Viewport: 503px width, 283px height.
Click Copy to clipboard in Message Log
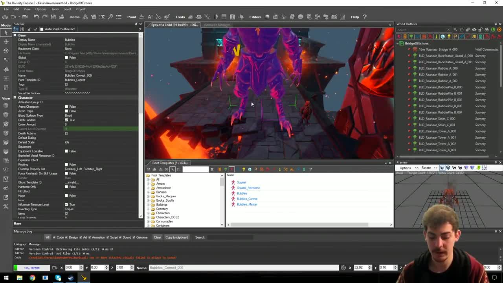pos(177,237)
